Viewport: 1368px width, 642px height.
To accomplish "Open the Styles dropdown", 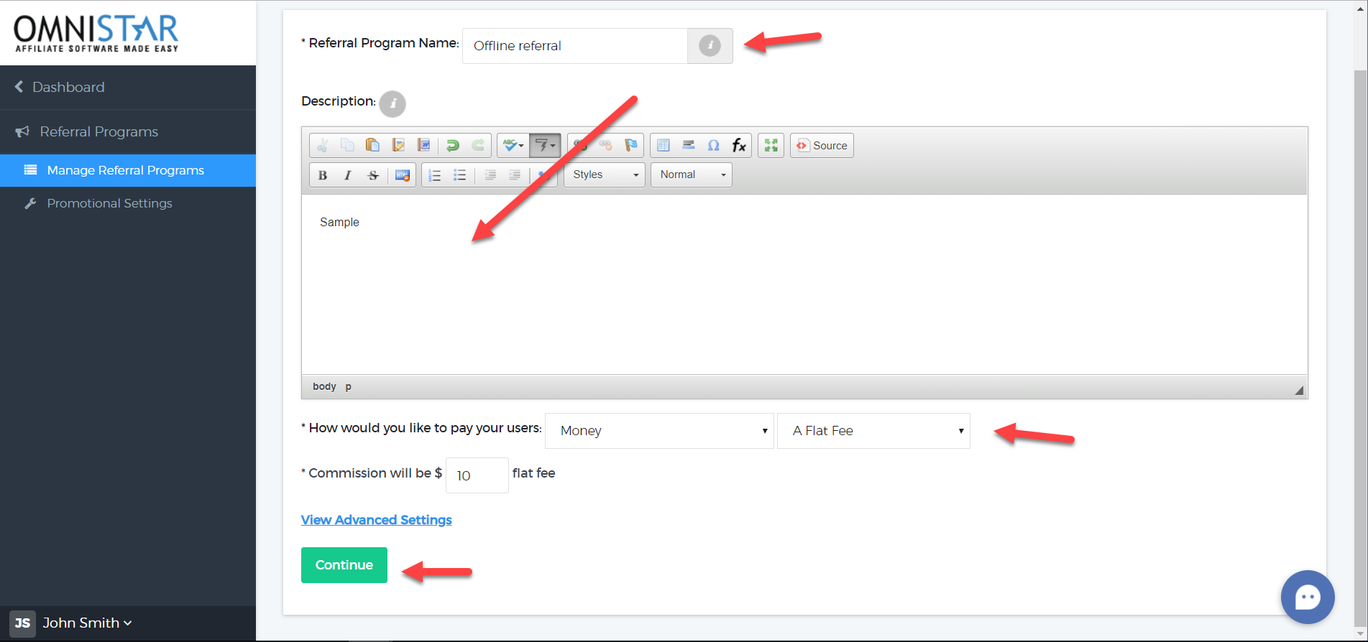I will pos(605,175).
